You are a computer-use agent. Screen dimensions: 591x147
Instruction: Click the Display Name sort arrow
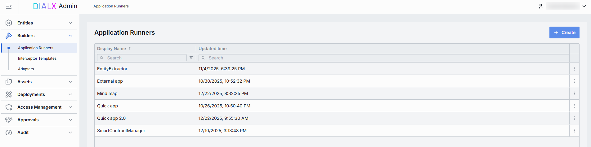[130, 48]
